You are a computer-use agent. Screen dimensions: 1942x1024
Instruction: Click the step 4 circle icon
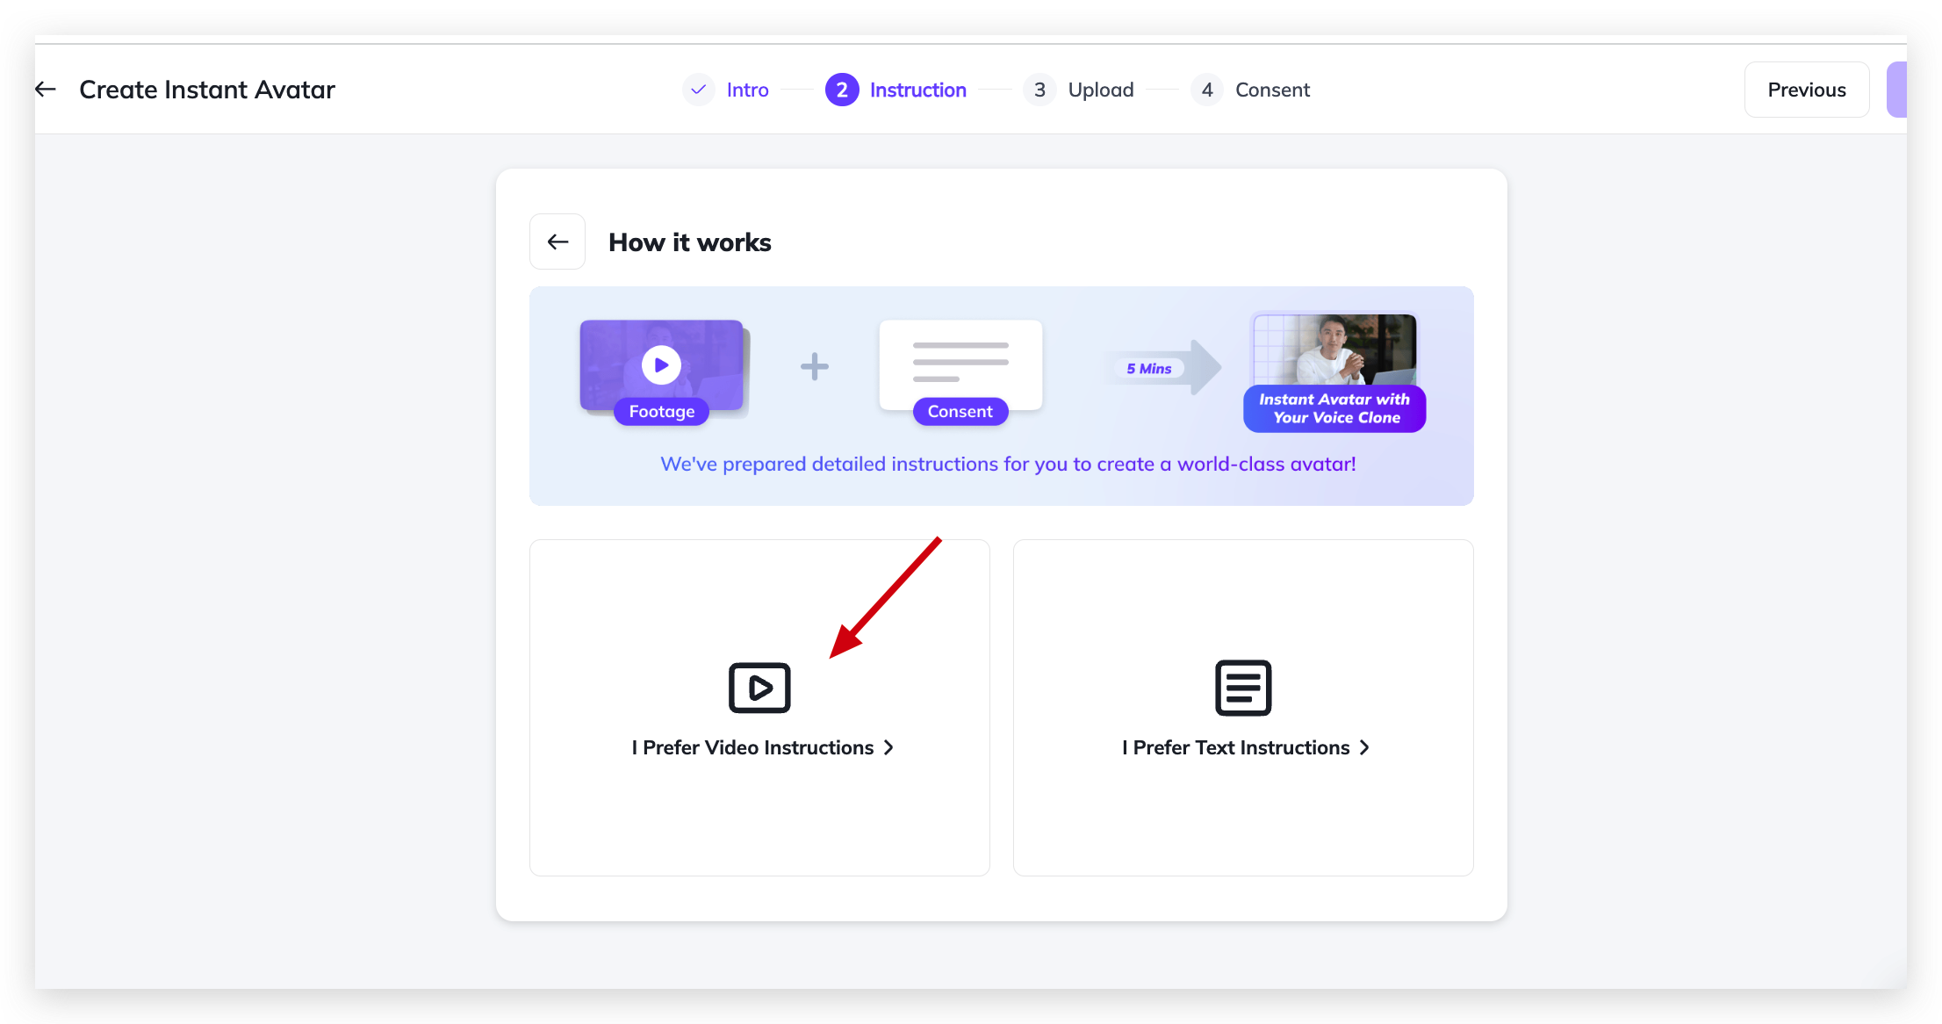click(x=1207, y=90)
